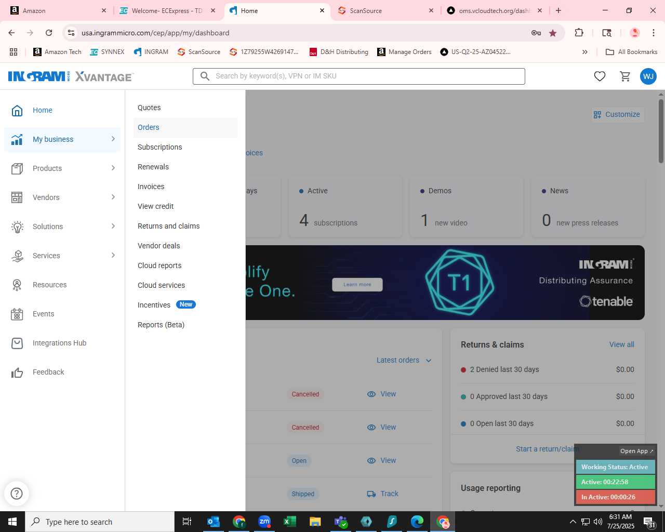The image size is (665, 532).
Task: Click the Ingram Xvantage logo
Action: tap(71, 76)
